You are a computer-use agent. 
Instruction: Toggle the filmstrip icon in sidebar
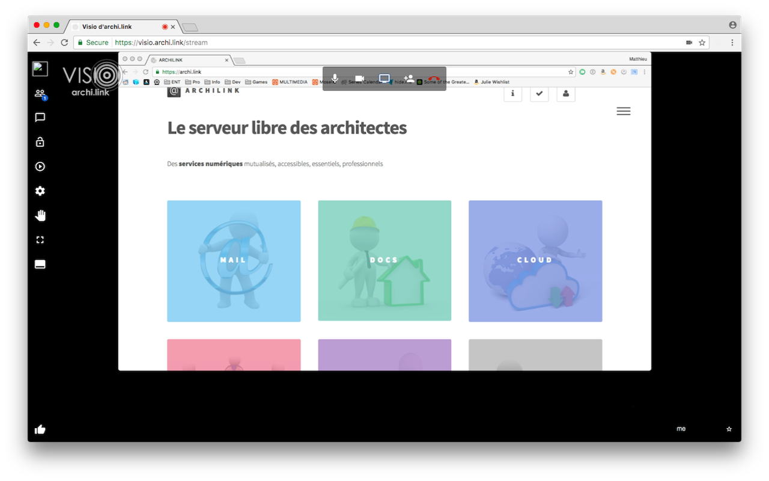coord(40,265)
